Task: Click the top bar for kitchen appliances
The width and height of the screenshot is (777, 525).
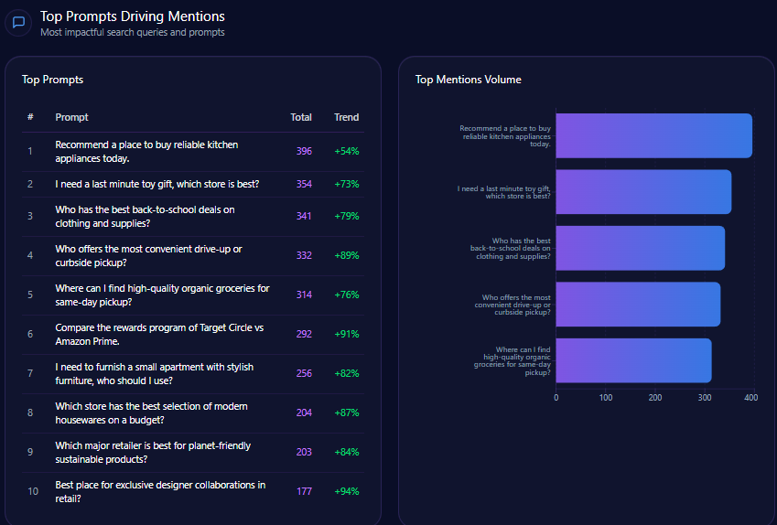Action: click(653, 136)
